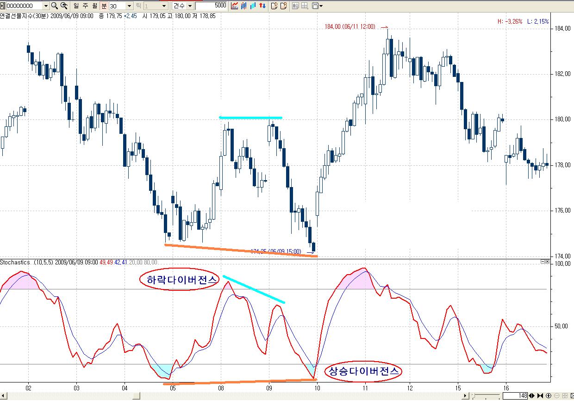Image resolution: width=574 pixels, height=401 pixels.
Task: Select the 일 (daily) period toggle
Action: (x=76, y=6)
